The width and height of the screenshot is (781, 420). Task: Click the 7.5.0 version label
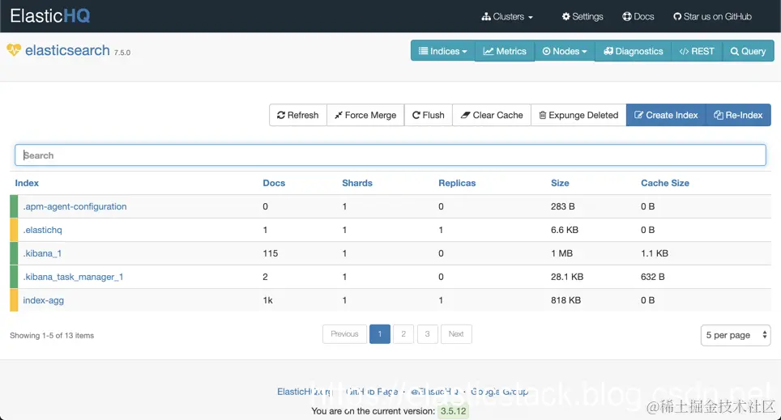[x=122, y=53]
